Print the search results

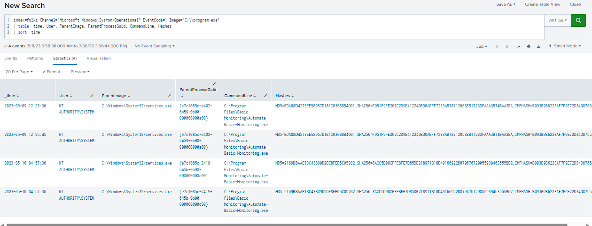pyautogui.click(x=529, y=46)
